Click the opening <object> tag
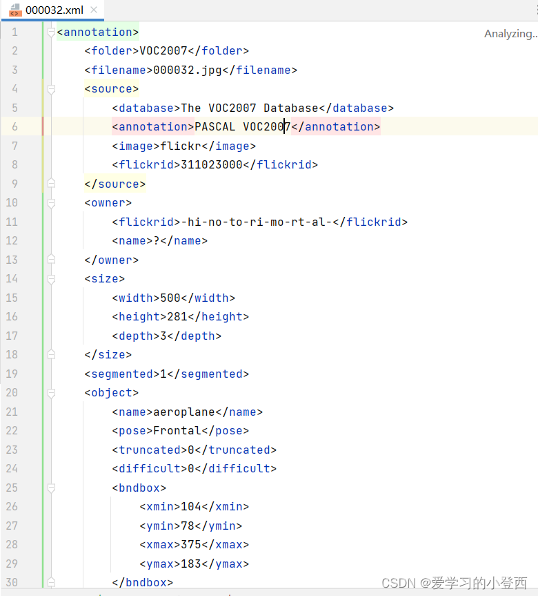Image resolution: width=538 pixels, height=596 pixels. [x=112, y=393]
